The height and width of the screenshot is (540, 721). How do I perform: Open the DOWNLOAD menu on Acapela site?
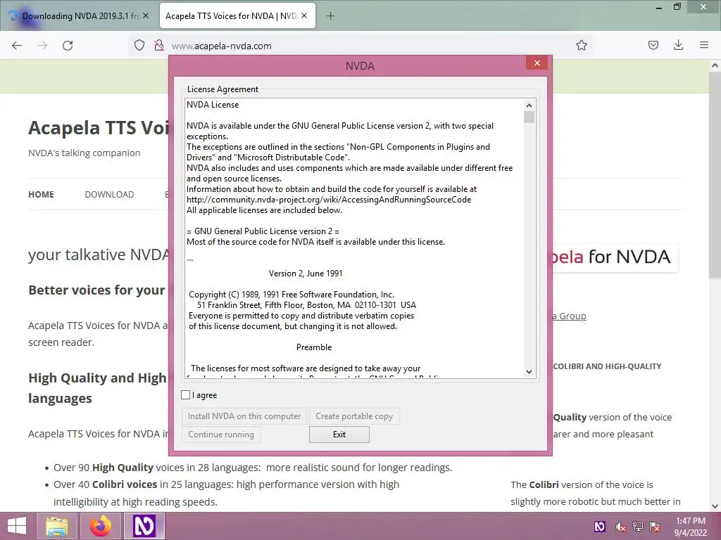pos(109,194)
